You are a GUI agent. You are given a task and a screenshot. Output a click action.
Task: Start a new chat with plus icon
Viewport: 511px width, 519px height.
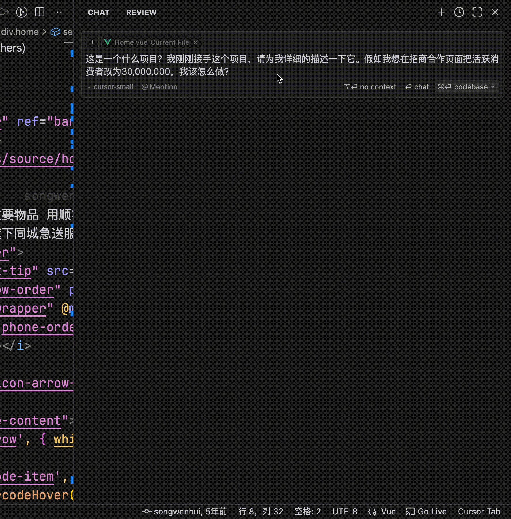441,12
